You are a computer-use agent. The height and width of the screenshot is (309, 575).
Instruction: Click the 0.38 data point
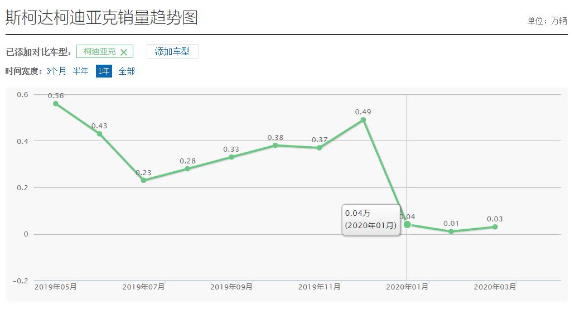[276, 146]
